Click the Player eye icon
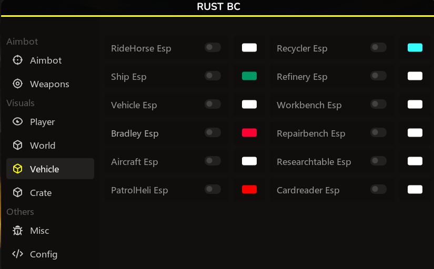The height and width of the screenshot is (269, 434). [18, 122]
